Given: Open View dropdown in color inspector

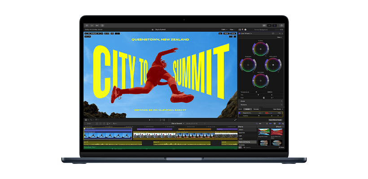Looking at the screenshot, I should click(x=279, y=38).
